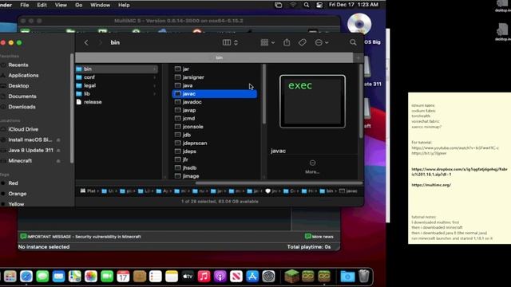The height and width of the screenshot is (287, 511).
Task: Expand the lib folder chevron
Action: pyautogui.click(x=154, y=93)
